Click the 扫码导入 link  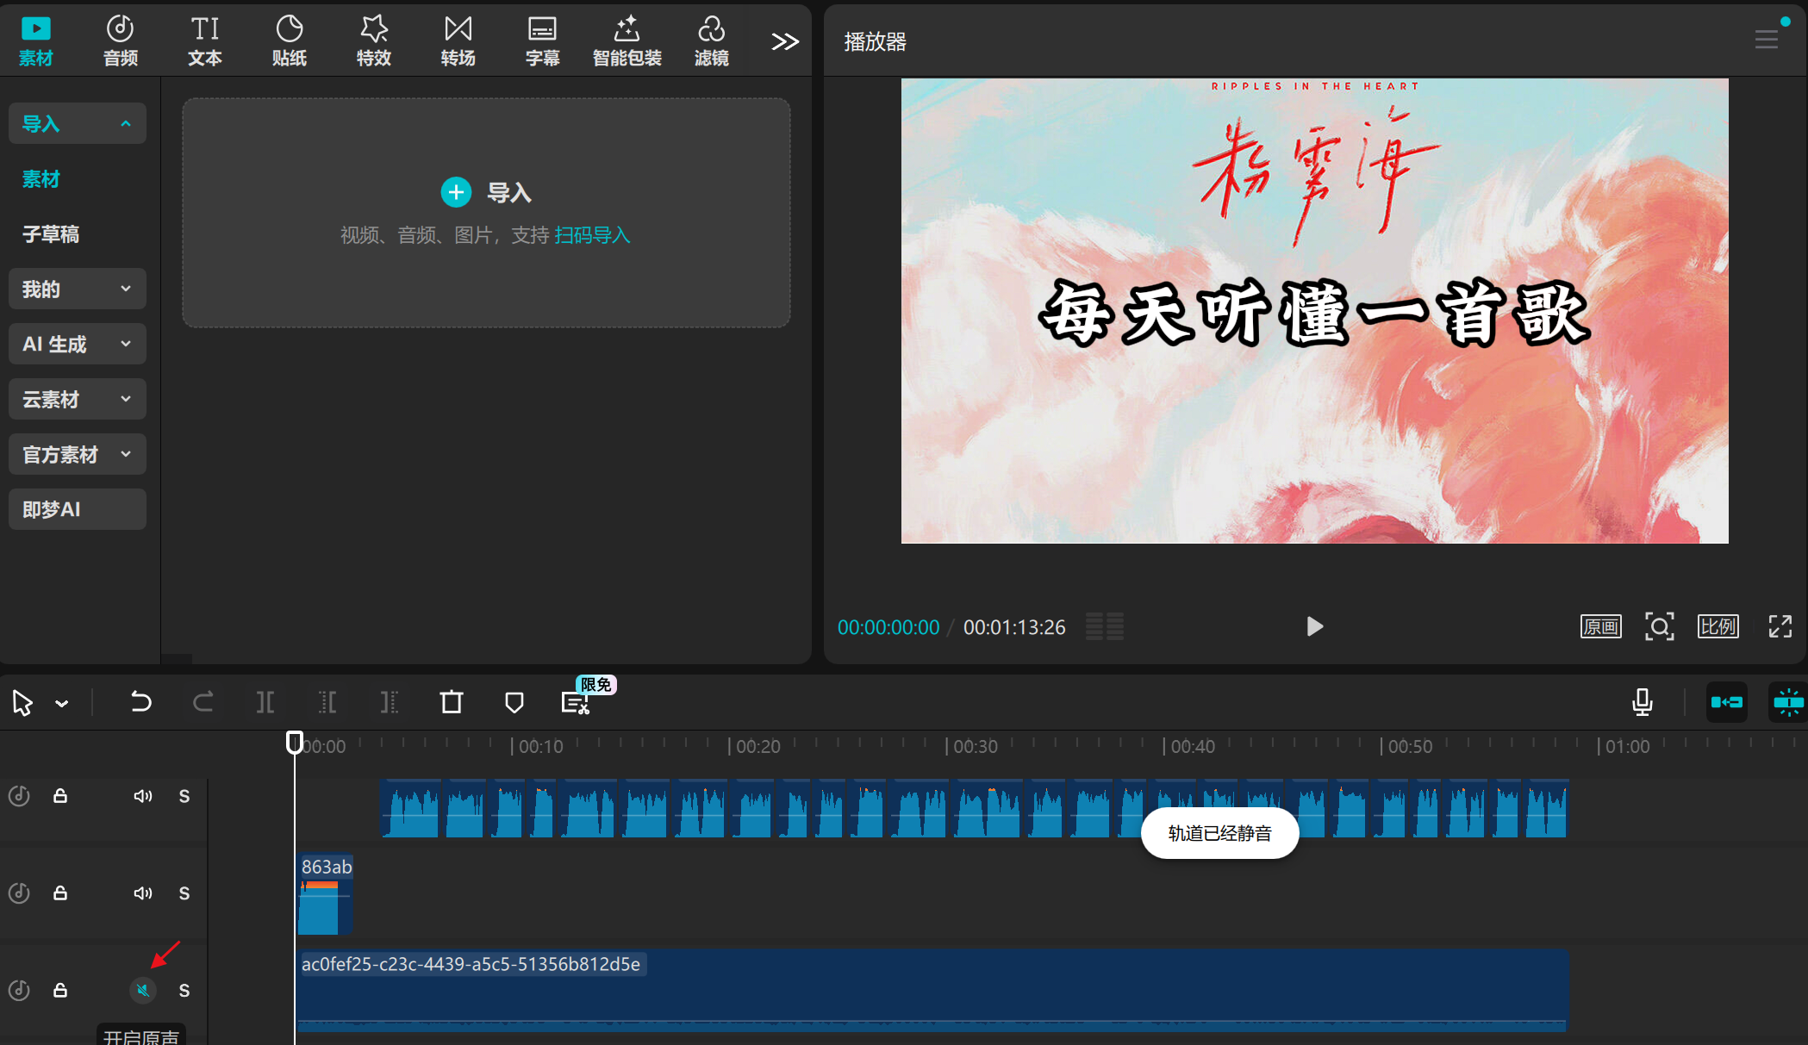tap(591, 234)
